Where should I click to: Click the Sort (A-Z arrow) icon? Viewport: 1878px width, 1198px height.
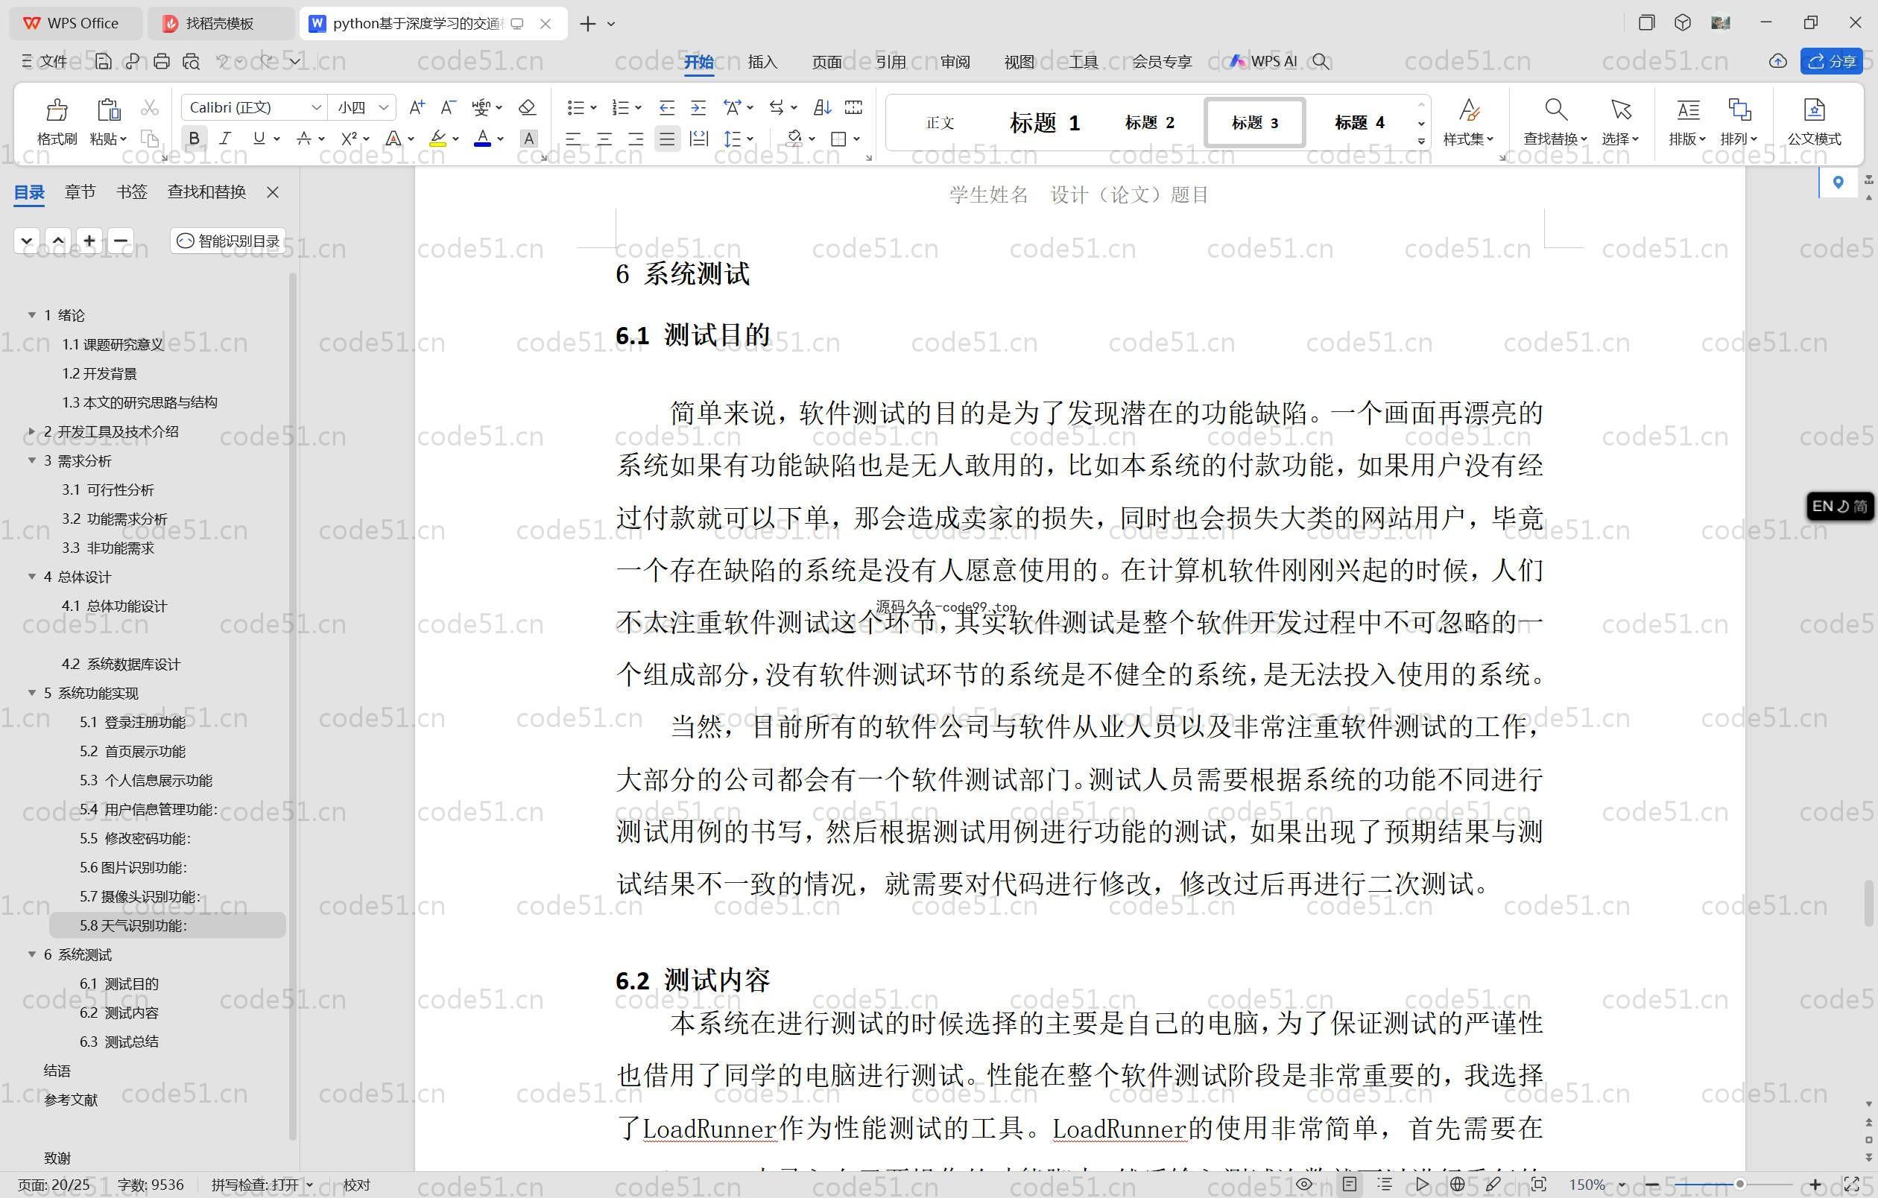pos(822,107)
